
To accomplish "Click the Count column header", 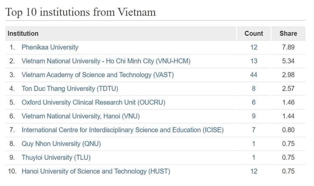I will (x=254, y=34).
